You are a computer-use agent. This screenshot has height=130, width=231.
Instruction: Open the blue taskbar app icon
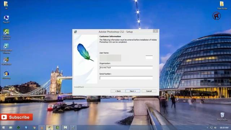pos(26,127)
